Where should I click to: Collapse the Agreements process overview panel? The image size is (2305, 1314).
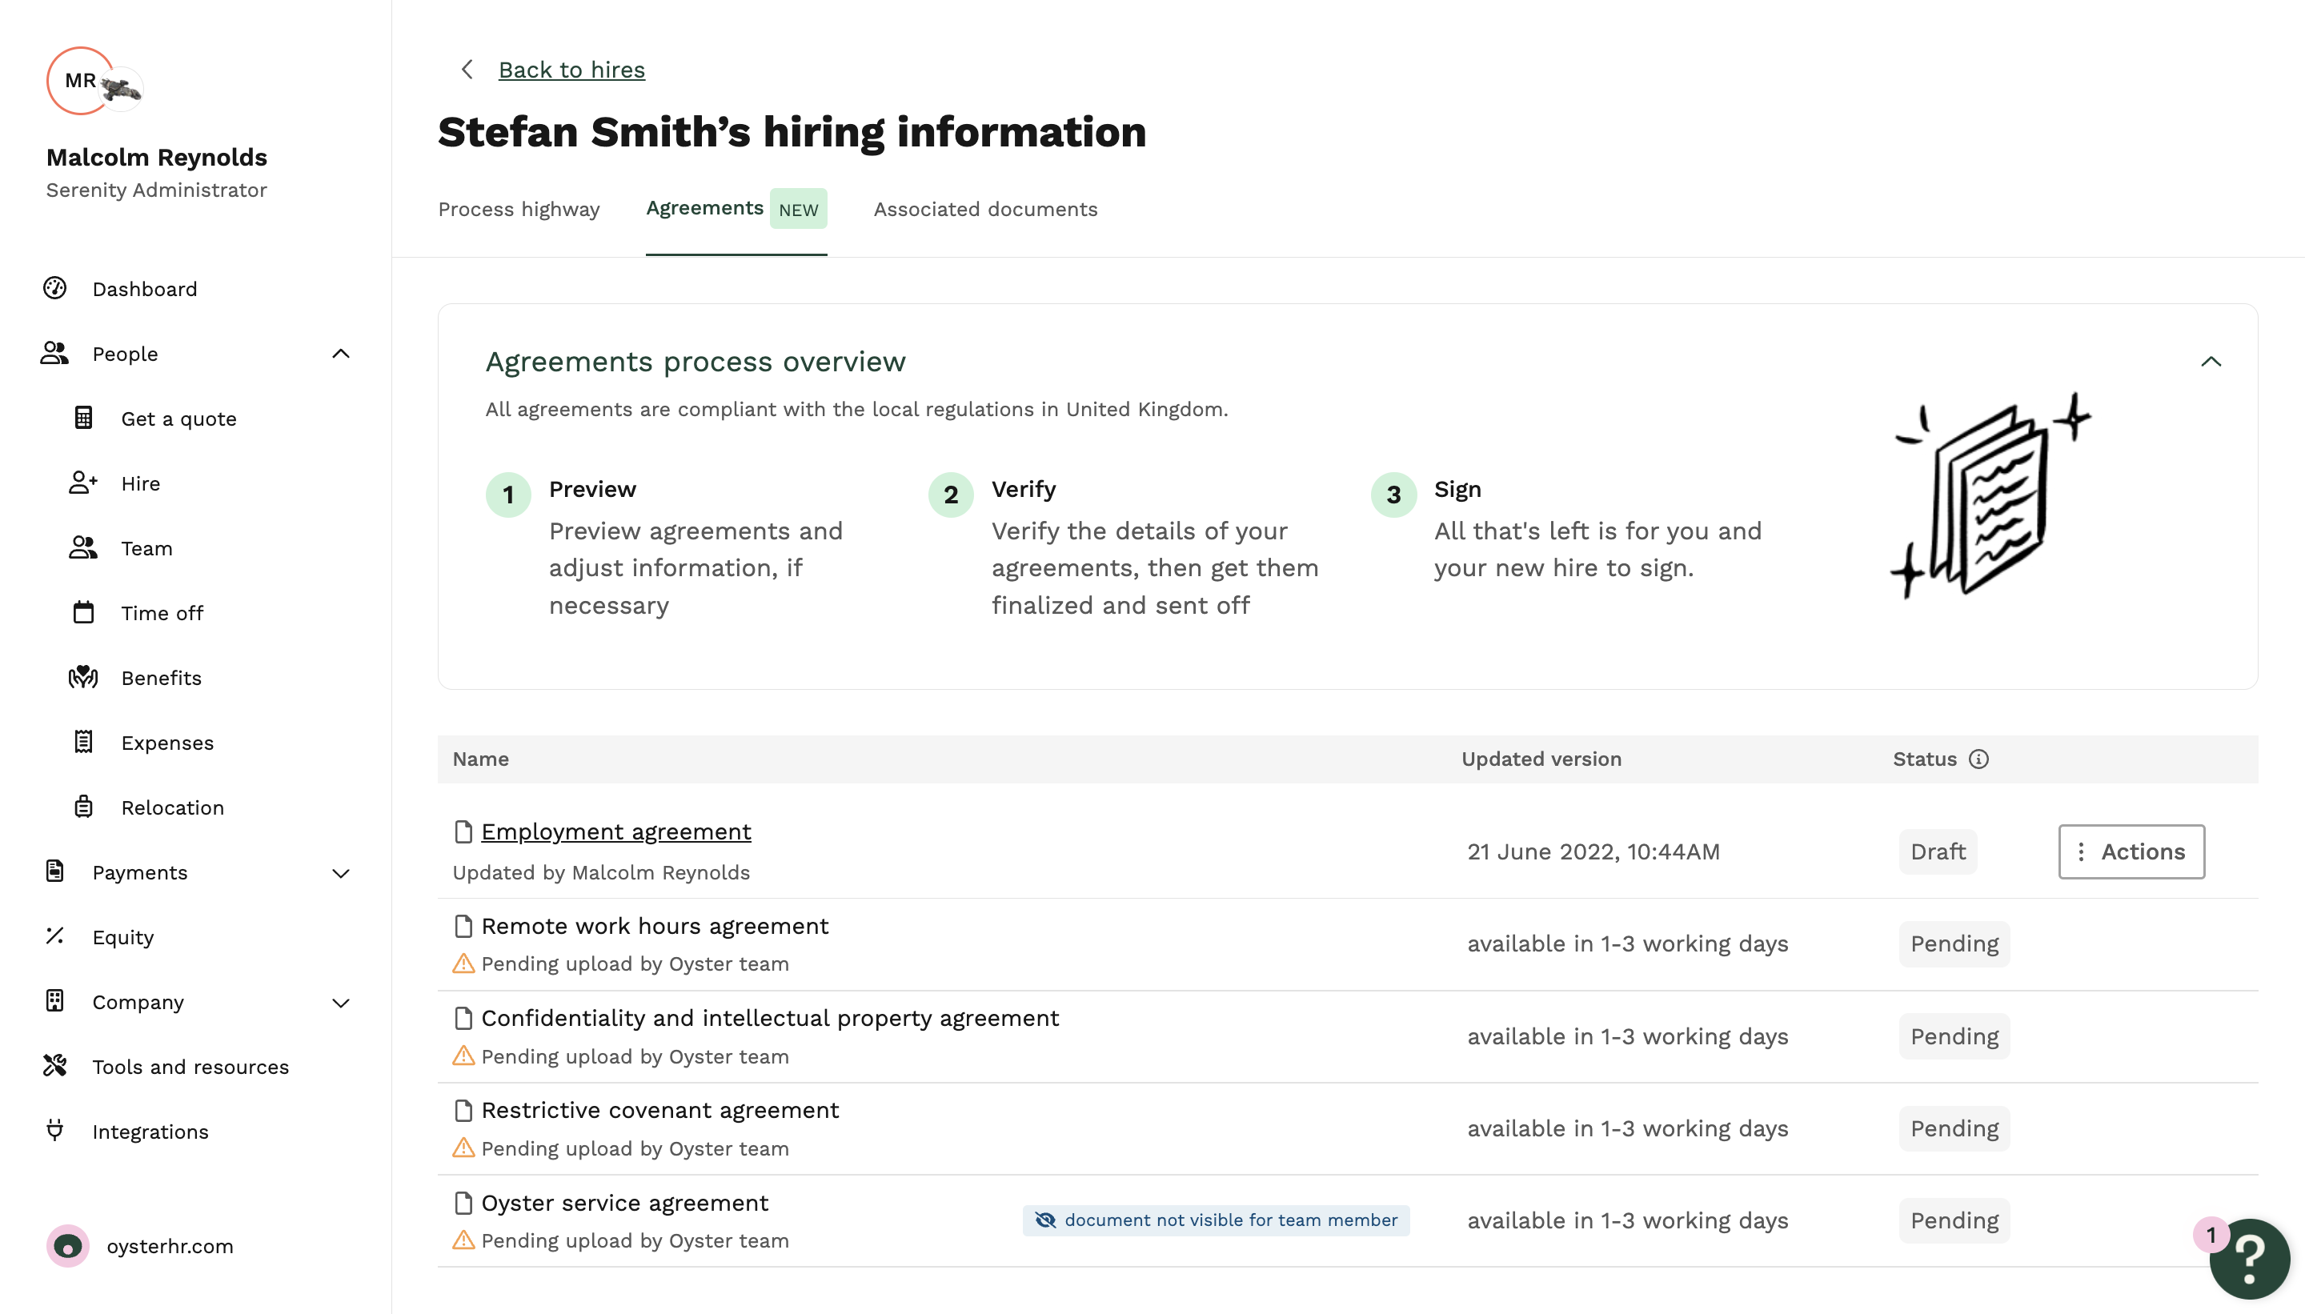(2211, 362)
